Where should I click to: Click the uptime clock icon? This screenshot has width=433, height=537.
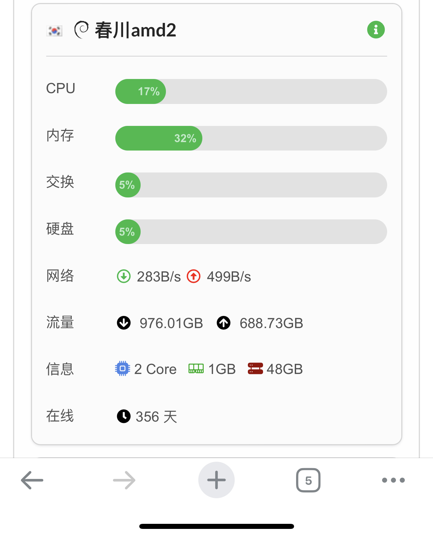(x=124, y=416)
